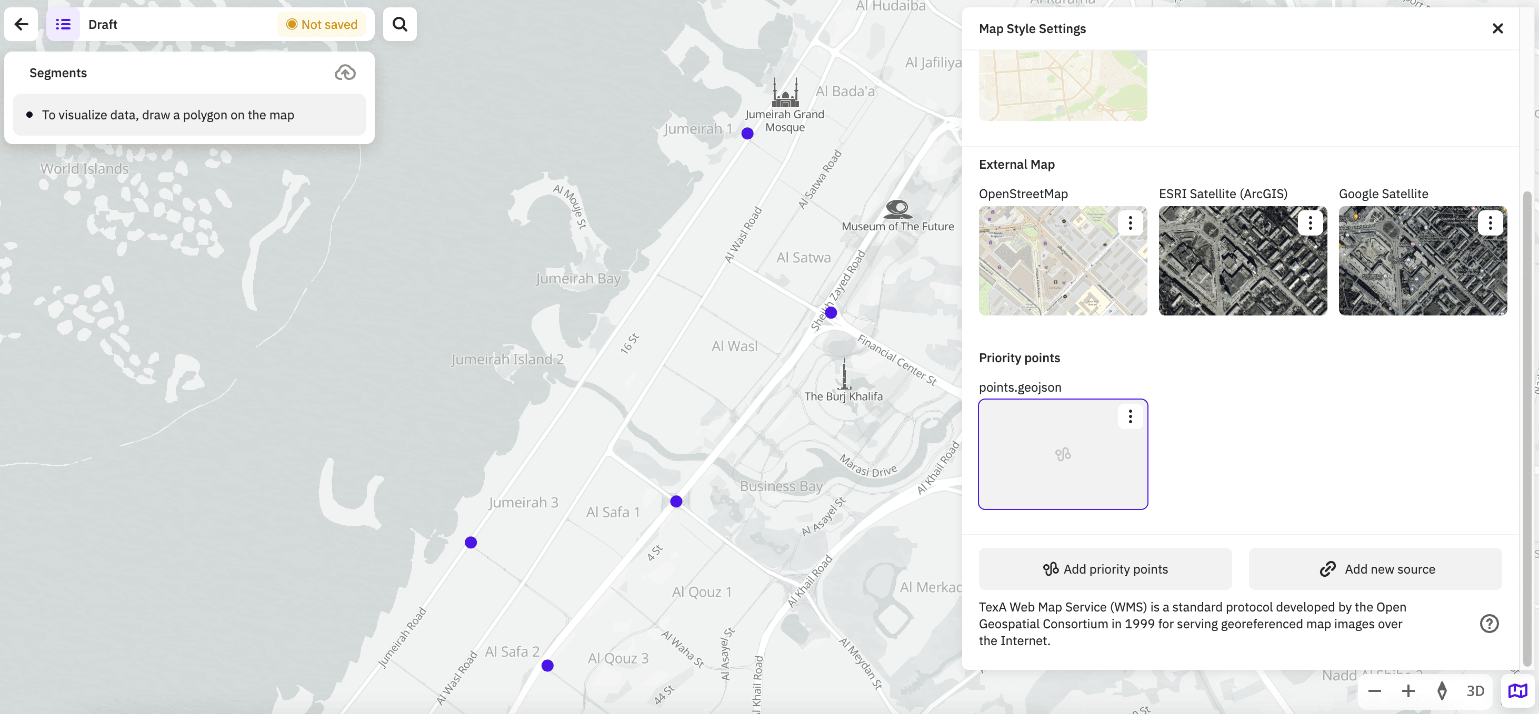Click the help question mark icon
Image resolution: width=1539 pixels, height=714 pixels.
[1489, 623]
